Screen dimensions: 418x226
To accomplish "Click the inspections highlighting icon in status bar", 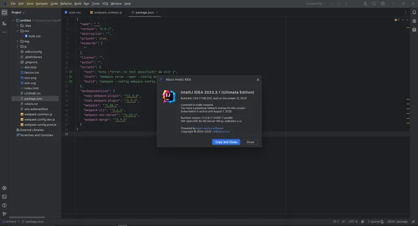I will click(x=363, y=222).
